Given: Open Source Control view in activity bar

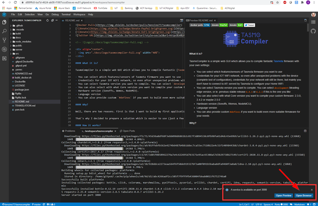Looking at the screenshot, I should (x=4, y=40).
